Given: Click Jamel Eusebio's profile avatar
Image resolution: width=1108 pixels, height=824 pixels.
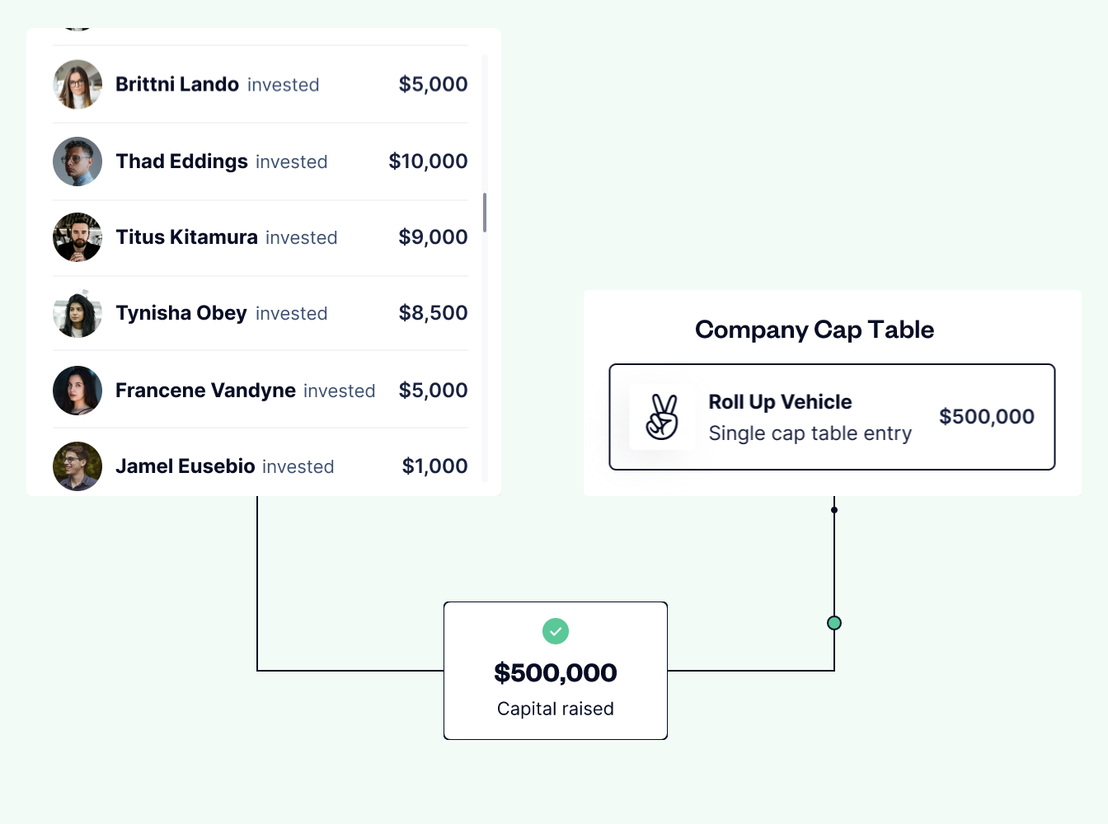Looking at the screenshot, I should click(x=77, y=466).
